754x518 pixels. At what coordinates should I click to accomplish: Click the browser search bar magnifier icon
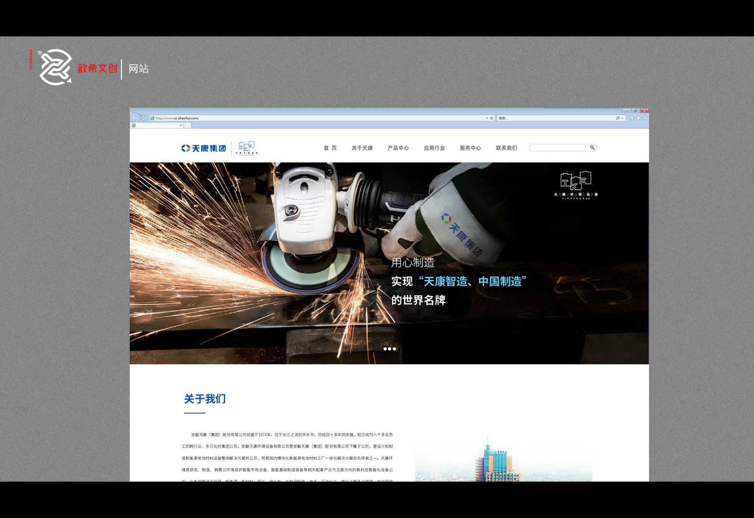point(618,118)
